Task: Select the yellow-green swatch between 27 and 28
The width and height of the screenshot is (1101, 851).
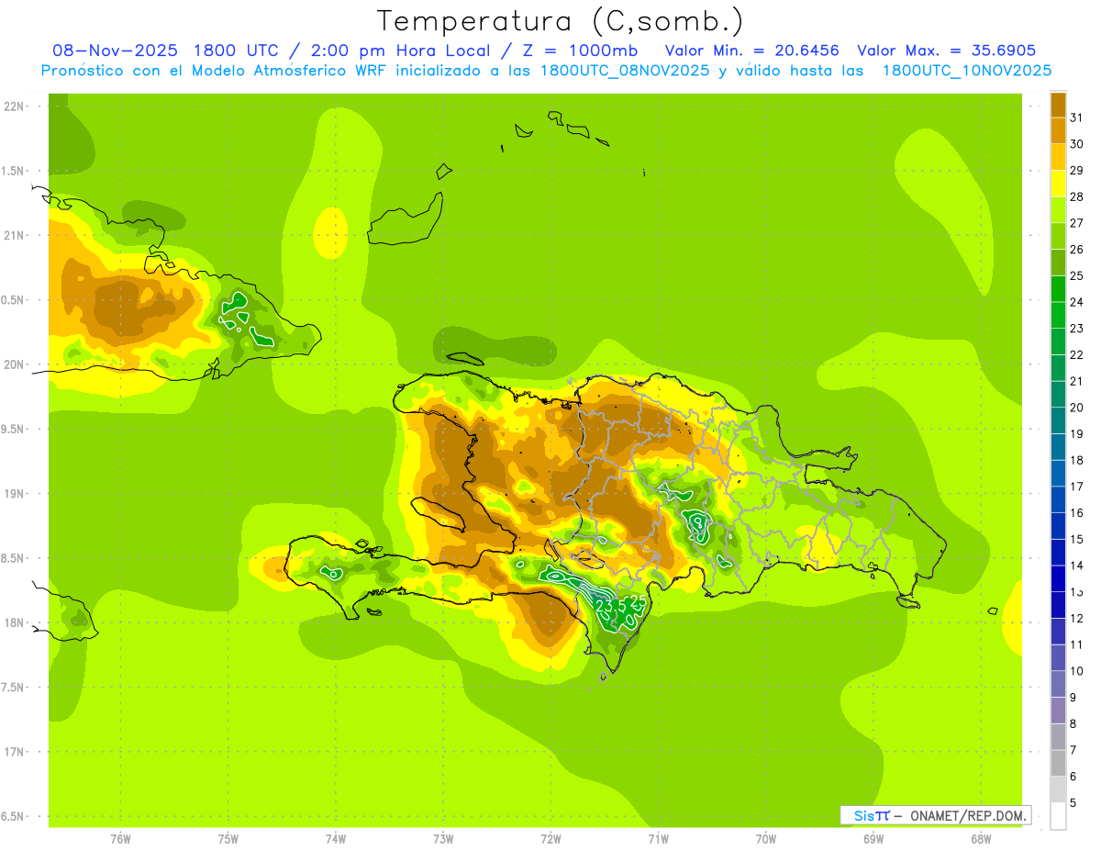Action: pos(1058,209)
